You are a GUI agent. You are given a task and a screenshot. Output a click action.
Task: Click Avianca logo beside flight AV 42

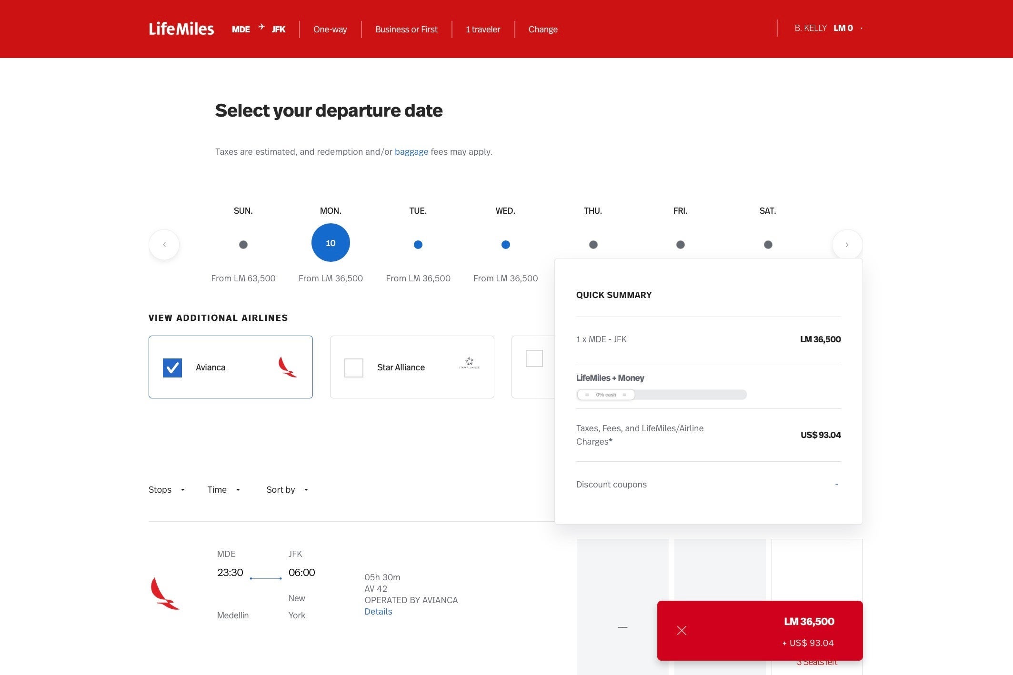[x=165, y=593]
